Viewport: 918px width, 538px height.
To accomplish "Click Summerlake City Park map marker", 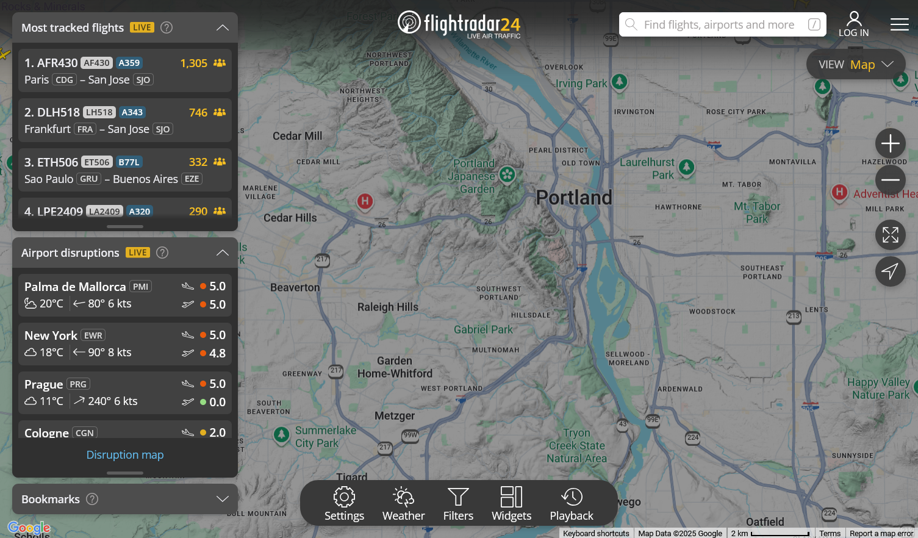I will [x=281, y=435].
